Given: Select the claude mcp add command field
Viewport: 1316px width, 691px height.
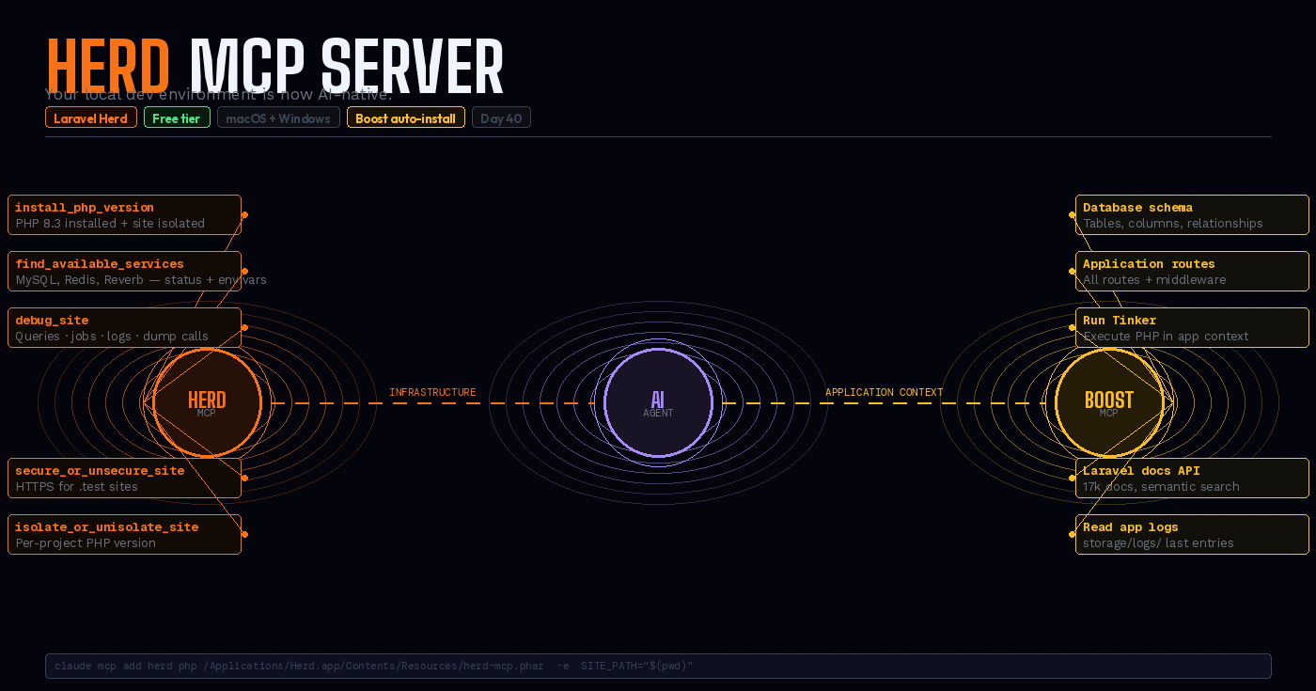Looking at the screenshot, I should point(658,666).
